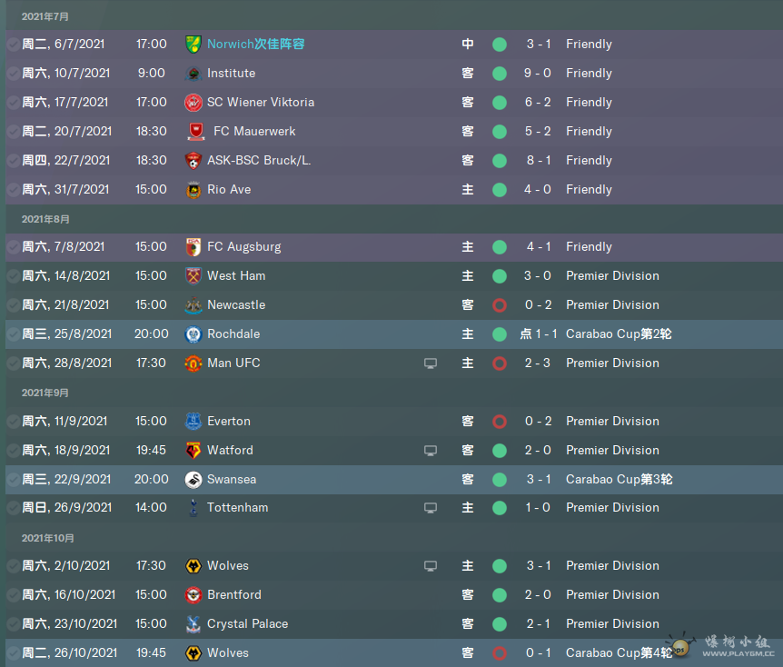Click the TV broadcast icon on Man UFC row
Screen dimensions: 783x667
pos(431,363)
